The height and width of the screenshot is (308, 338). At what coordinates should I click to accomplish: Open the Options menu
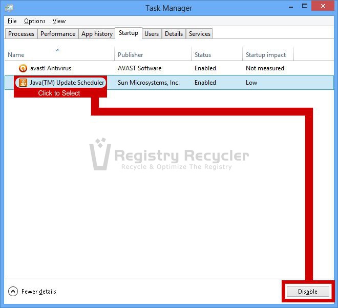point(35,21)
